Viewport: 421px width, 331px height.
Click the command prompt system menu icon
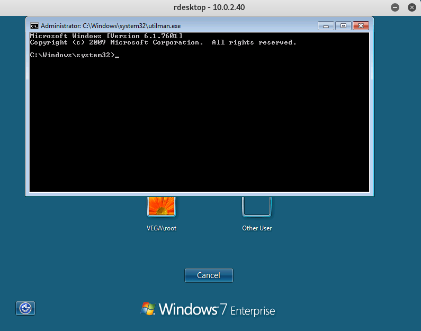pyautogui.click(x=34, y=25)
